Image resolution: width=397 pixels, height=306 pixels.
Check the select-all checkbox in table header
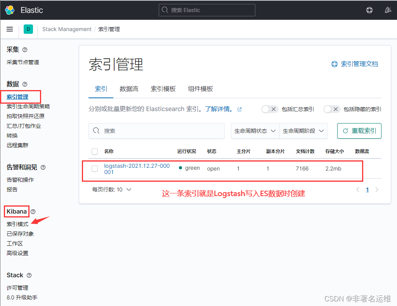95,151
